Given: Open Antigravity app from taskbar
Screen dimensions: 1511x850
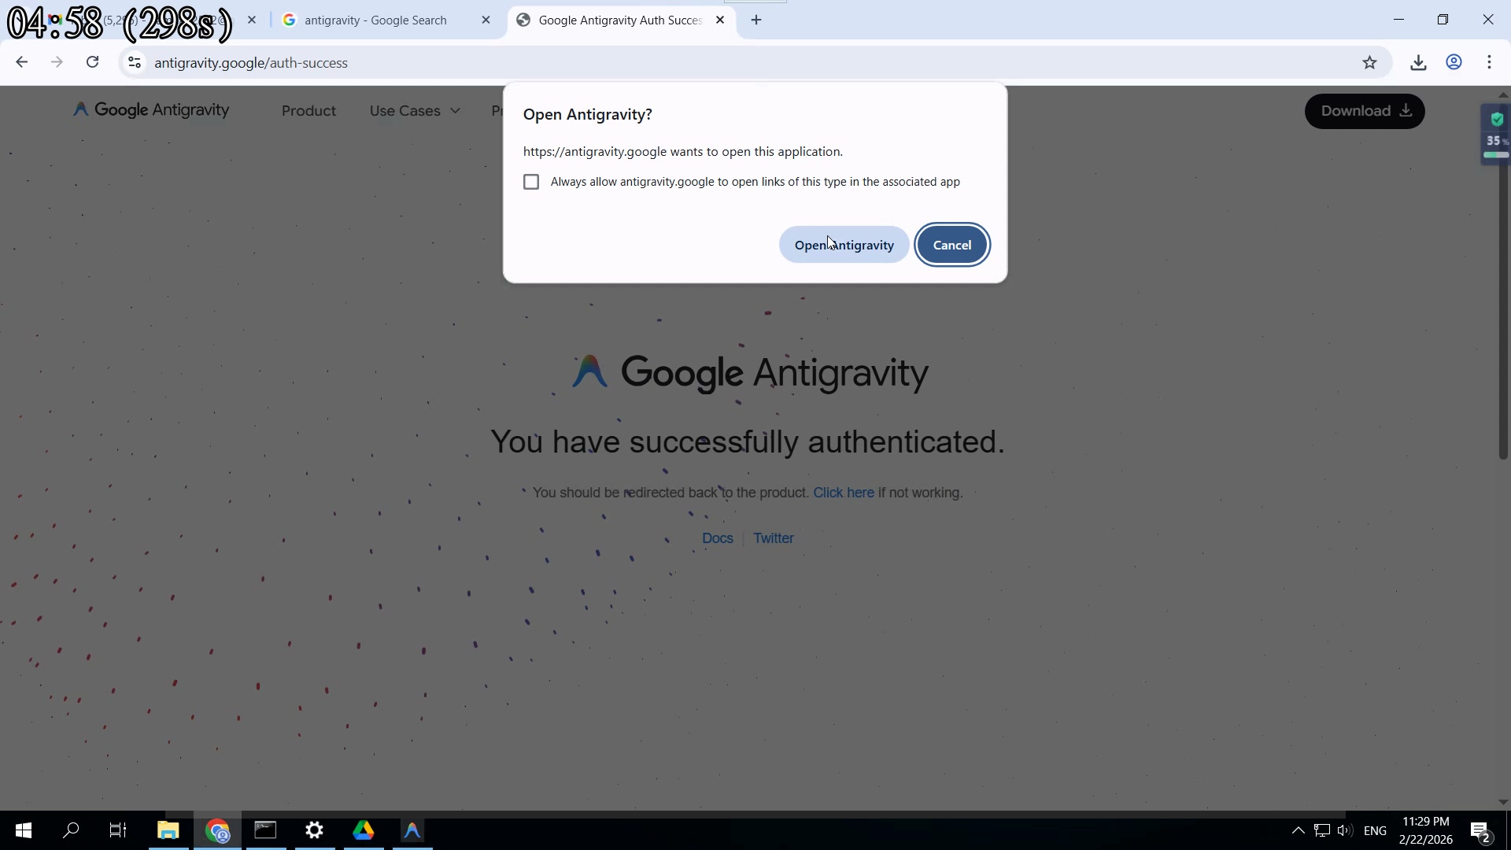Looking at the screenshot, I should pos(412,830).
